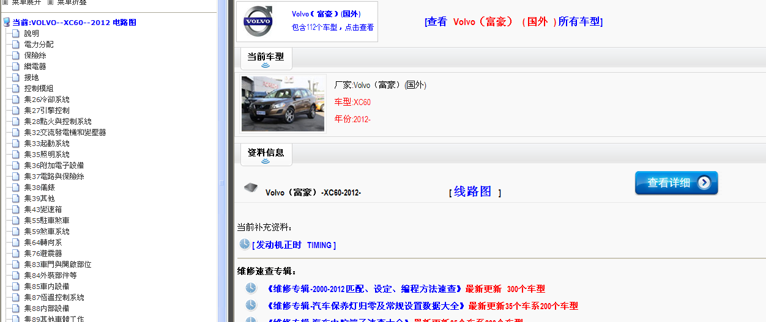Click the root node icon before 当前:VOLVO--XC60--2012
The width and height of the screenshot is (766, 322).
(7, 23)
